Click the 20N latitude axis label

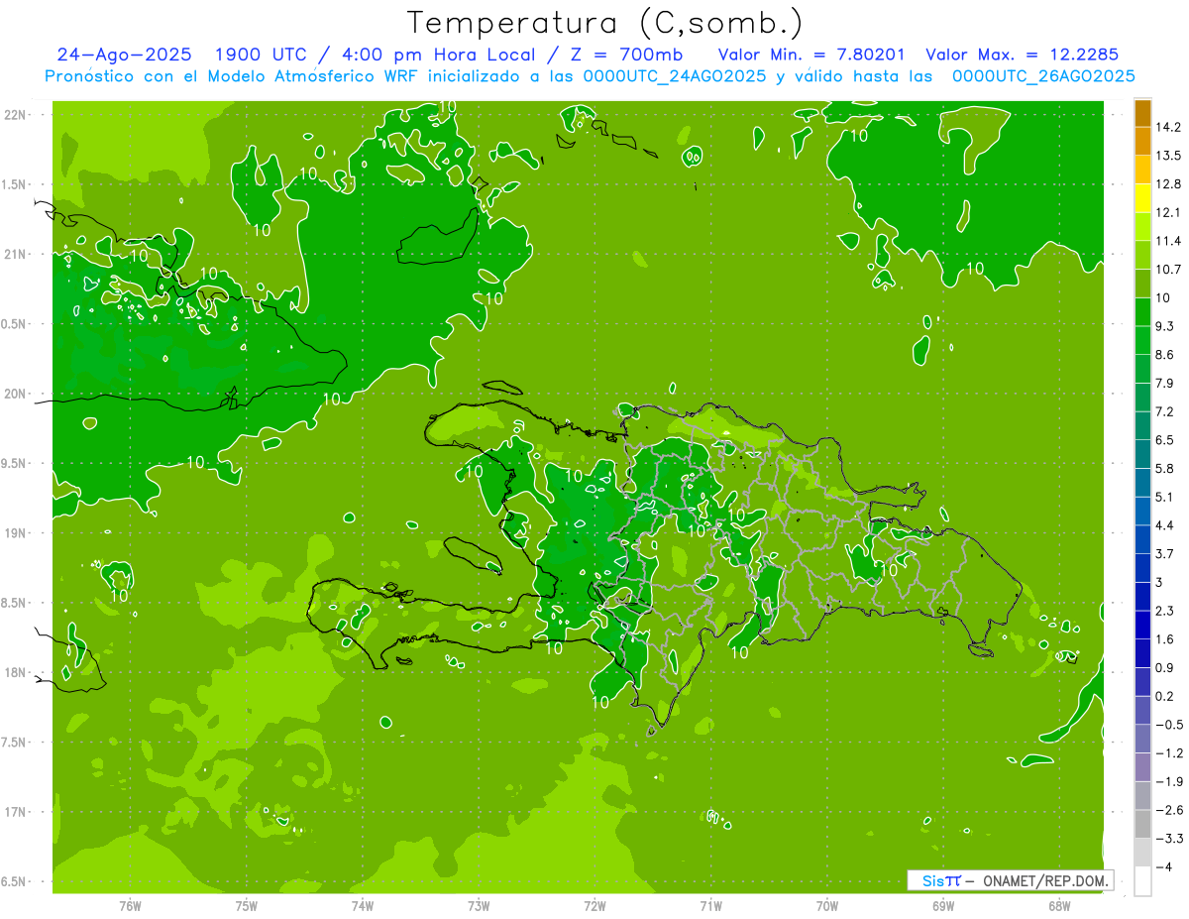(15, 394)
